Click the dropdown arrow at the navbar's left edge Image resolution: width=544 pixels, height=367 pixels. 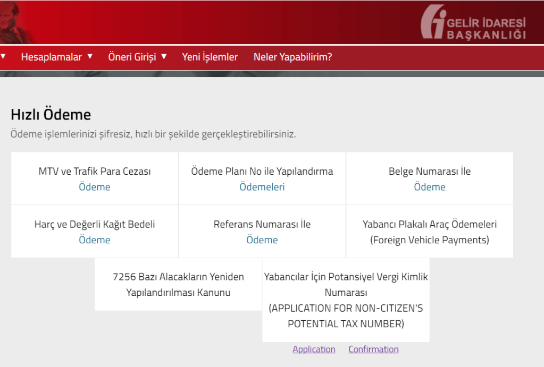(3, 56)
